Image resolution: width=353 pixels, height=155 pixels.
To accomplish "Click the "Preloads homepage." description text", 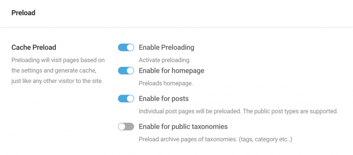I will tap(166, 83).
